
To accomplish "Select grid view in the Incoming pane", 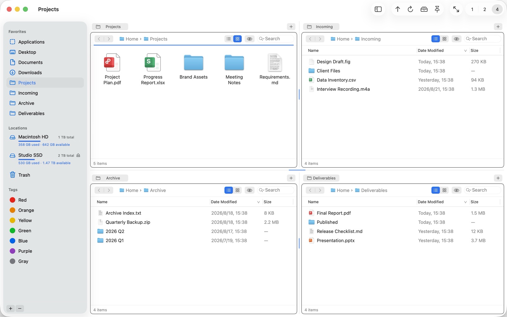I will [x=445, y=39].
